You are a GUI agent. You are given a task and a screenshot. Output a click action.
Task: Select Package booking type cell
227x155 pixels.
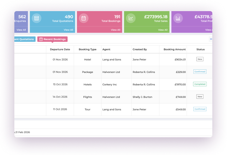(88, 72)
